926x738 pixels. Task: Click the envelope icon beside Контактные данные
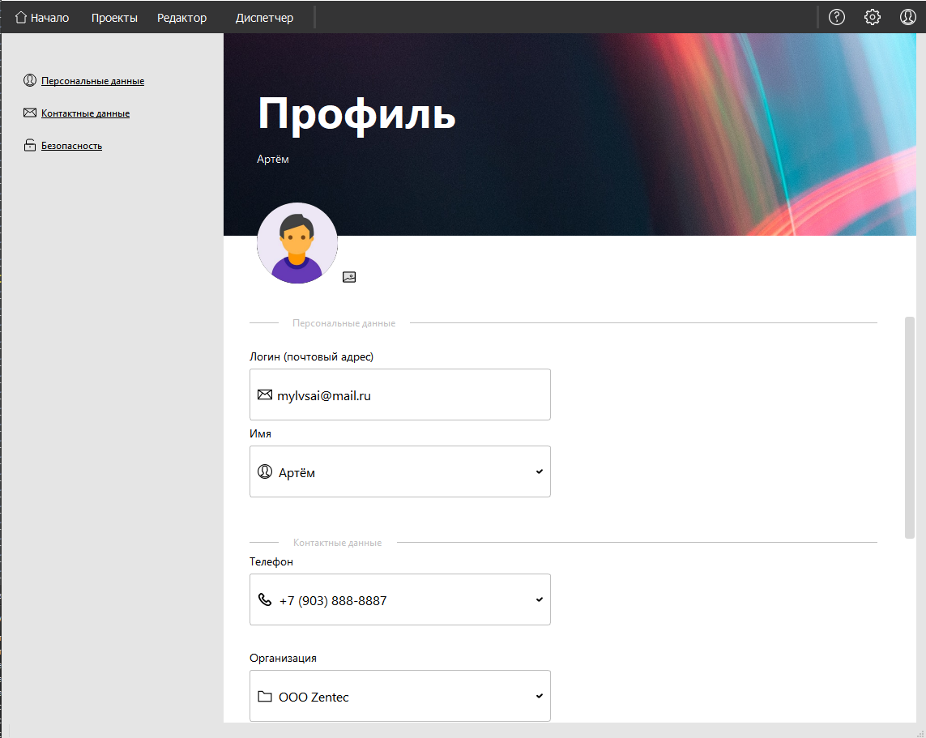coord(30,113)
